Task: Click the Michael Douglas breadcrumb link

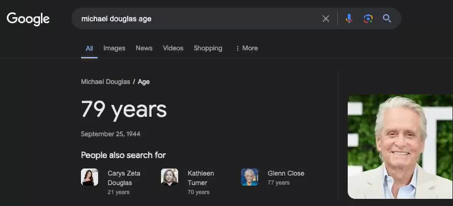Action: [105, 82]
